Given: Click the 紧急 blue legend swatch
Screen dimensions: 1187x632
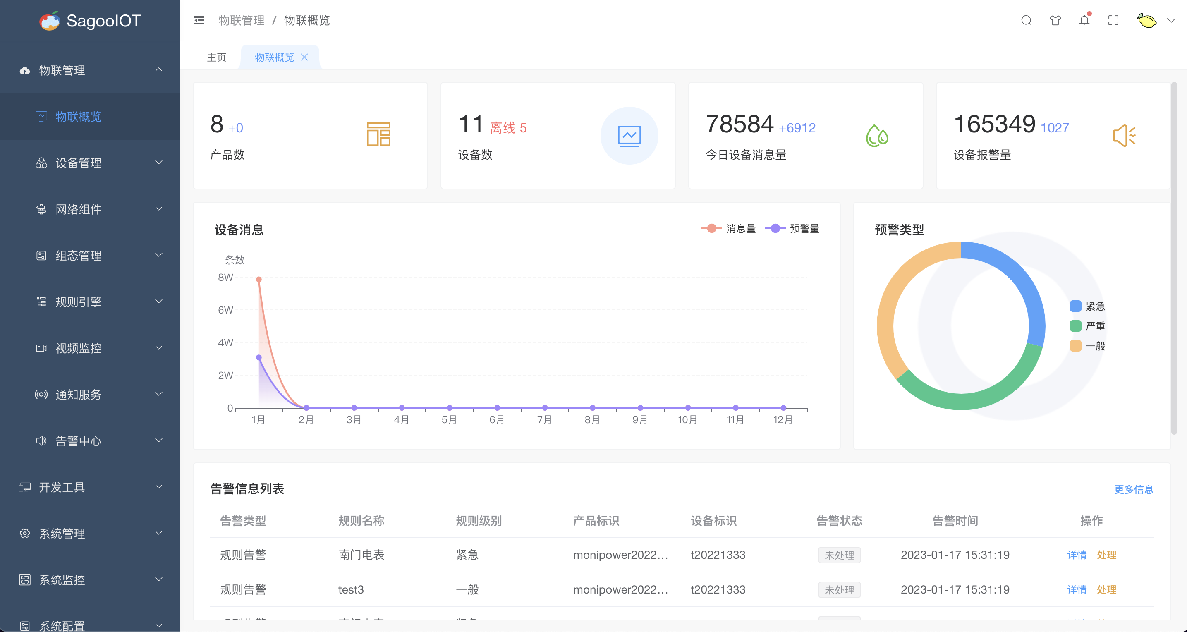Looking at the screenshot, I should point(1075,306).
